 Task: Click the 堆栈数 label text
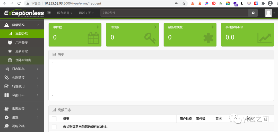pos(115,27)
